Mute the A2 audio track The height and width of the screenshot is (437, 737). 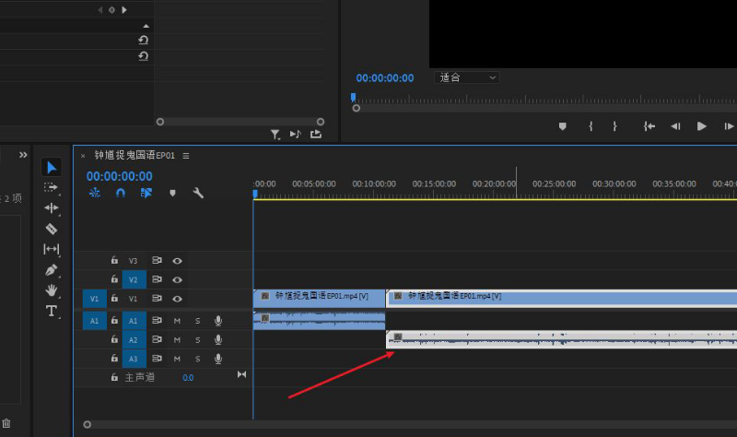coord(177,339)
